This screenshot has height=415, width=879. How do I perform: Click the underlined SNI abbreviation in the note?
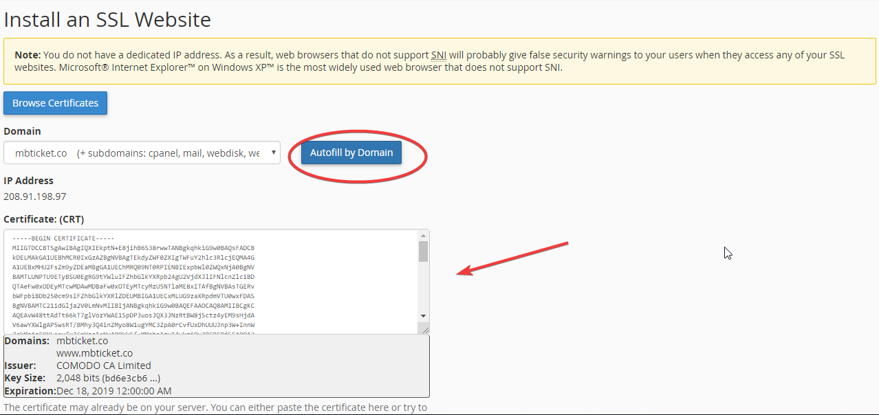[439, 55]
